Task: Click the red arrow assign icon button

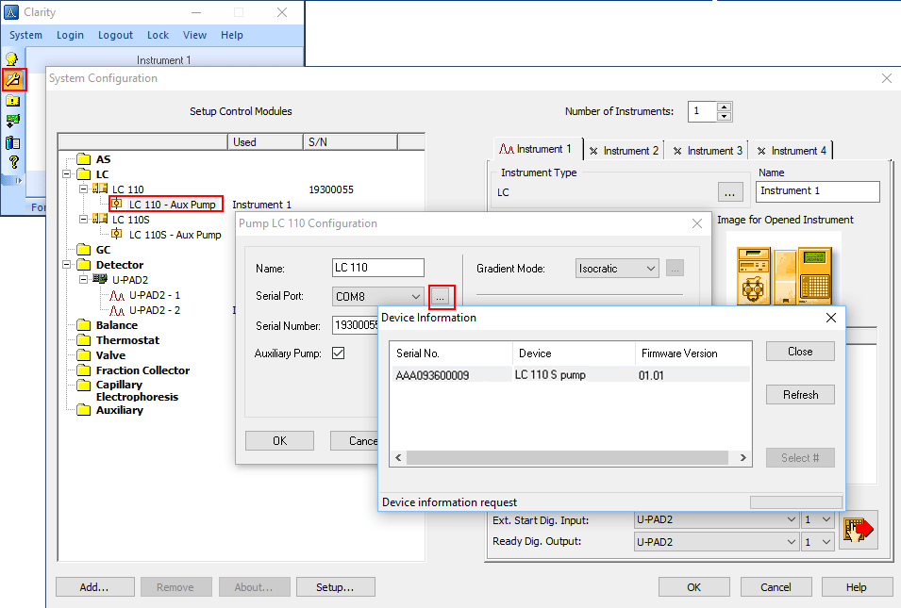Action: [x=858, y=530]
